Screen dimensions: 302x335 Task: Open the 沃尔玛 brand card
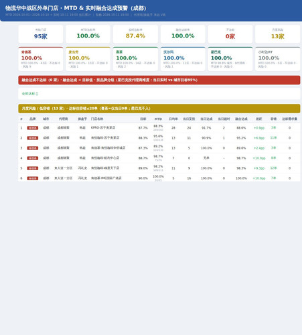(183, 59)
